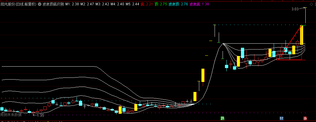Click the red 涨 event marker
Image resolution: width=316 pixels, height=122 pixels.
click(305, 118)
